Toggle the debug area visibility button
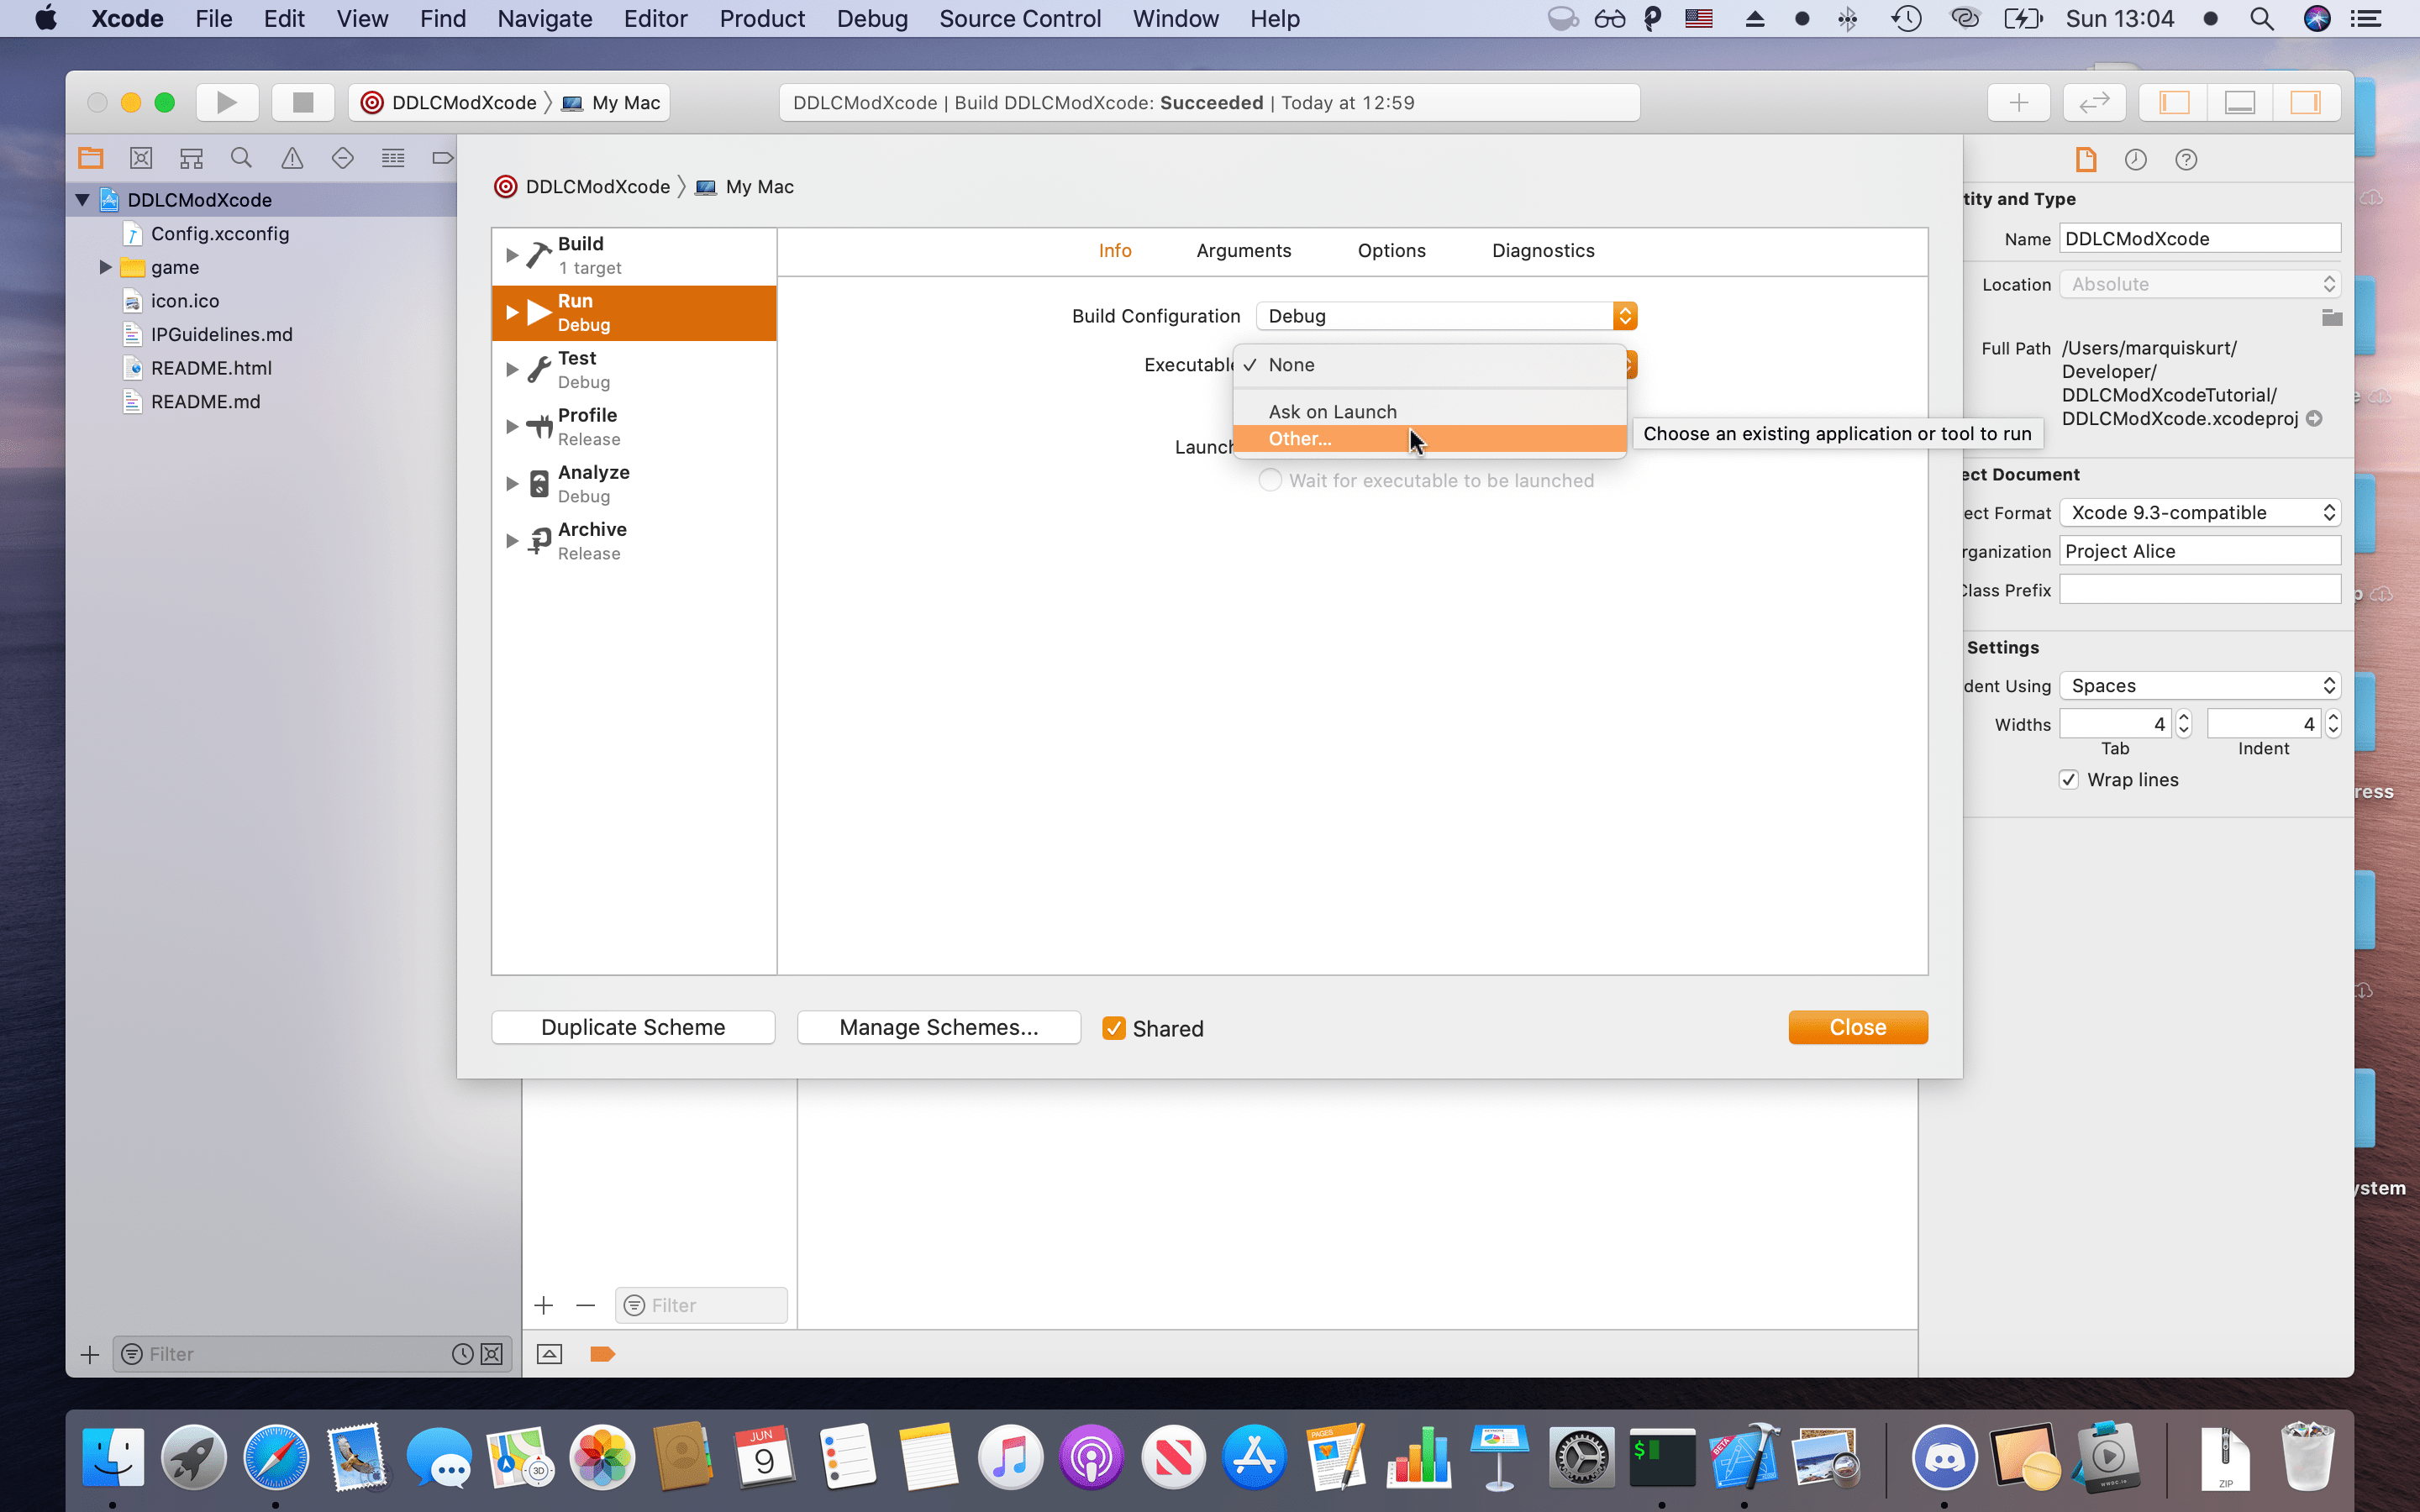The image size is (2420, 1512). [x=2240, y=102]
